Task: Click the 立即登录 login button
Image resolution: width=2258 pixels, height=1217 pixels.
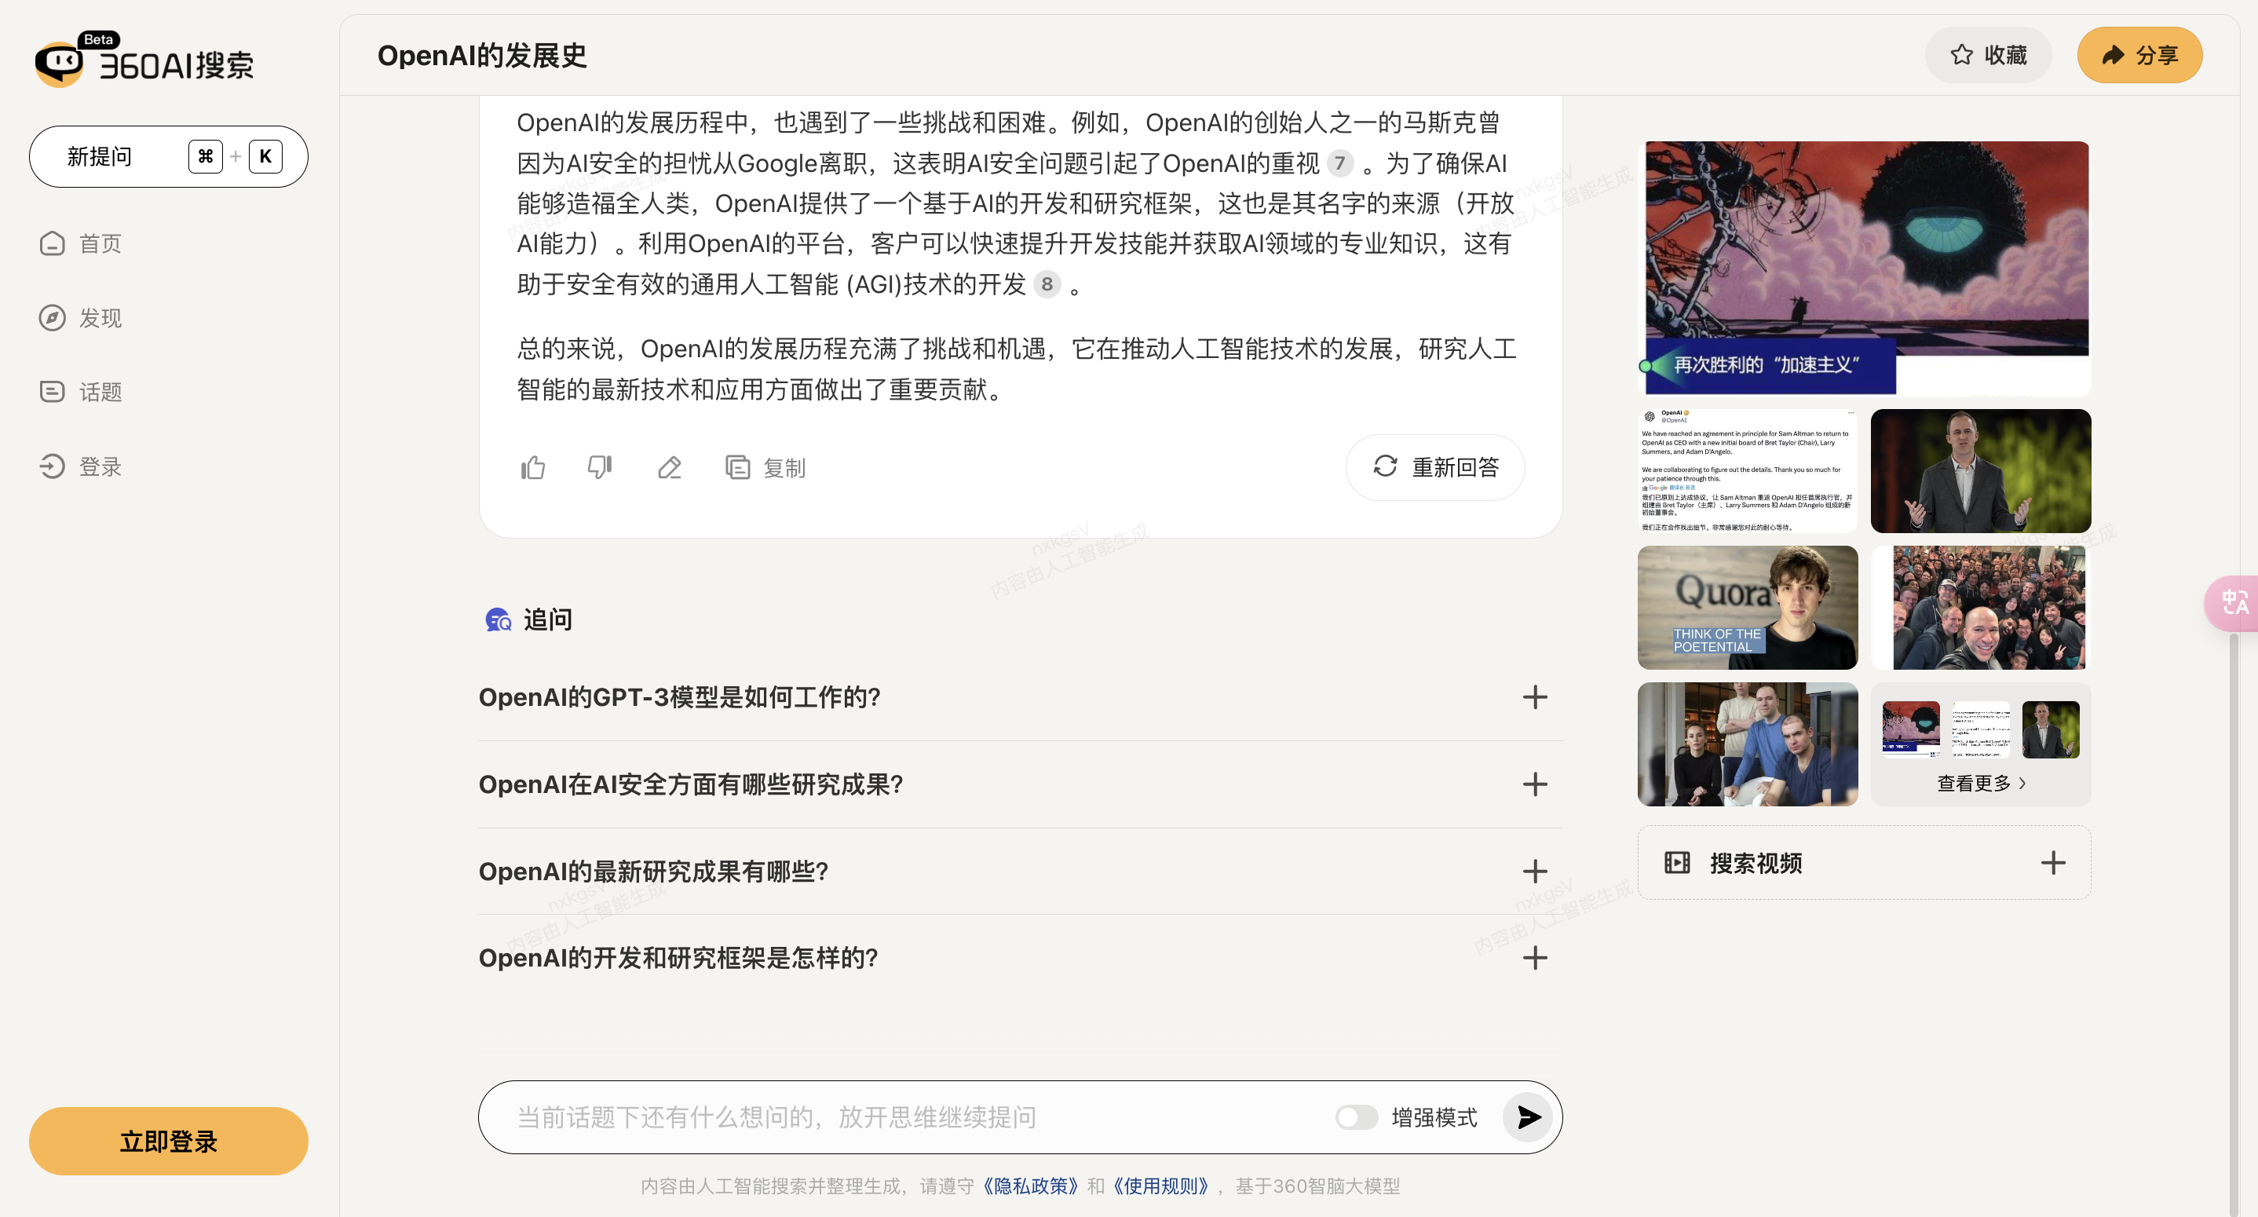Action: [168, 1142]
